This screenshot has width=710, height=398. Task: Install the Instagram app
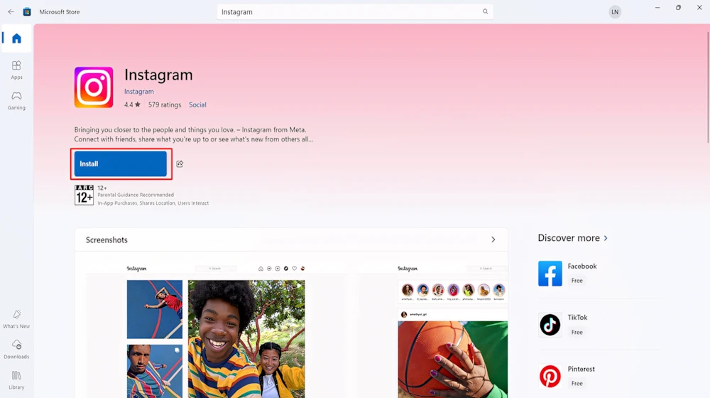(x=121, y=163)
